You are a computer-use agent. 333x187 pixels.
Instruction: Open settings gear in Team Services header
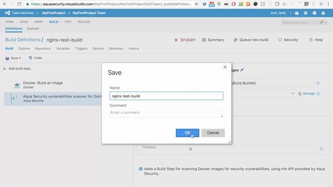click(x=305, y=13)
